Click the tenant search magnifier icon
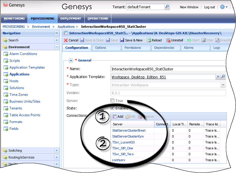 167,7
